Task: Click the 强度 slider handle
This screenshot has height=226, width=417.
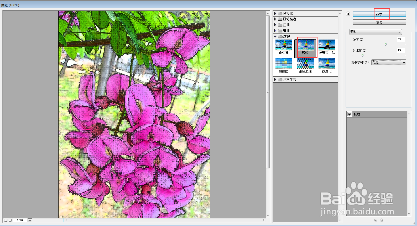Action: [x=385, y=44]
